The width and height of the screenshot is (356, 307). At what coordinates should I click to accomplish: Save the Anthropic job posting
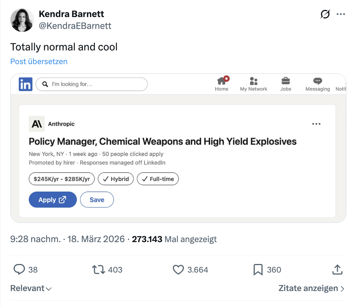click(97, 200)
